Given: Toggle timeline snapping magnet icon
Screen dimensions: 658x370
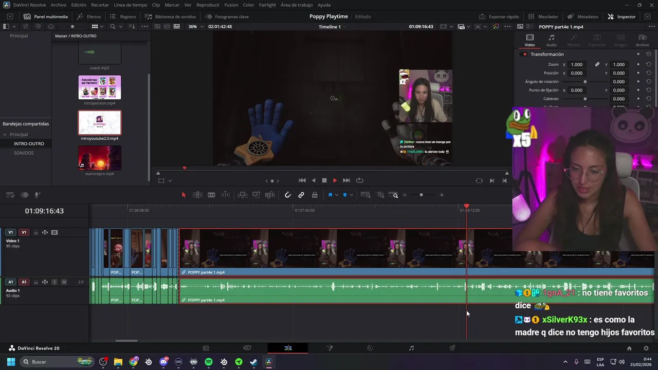Looking at the screenshot, I should 288,195.
